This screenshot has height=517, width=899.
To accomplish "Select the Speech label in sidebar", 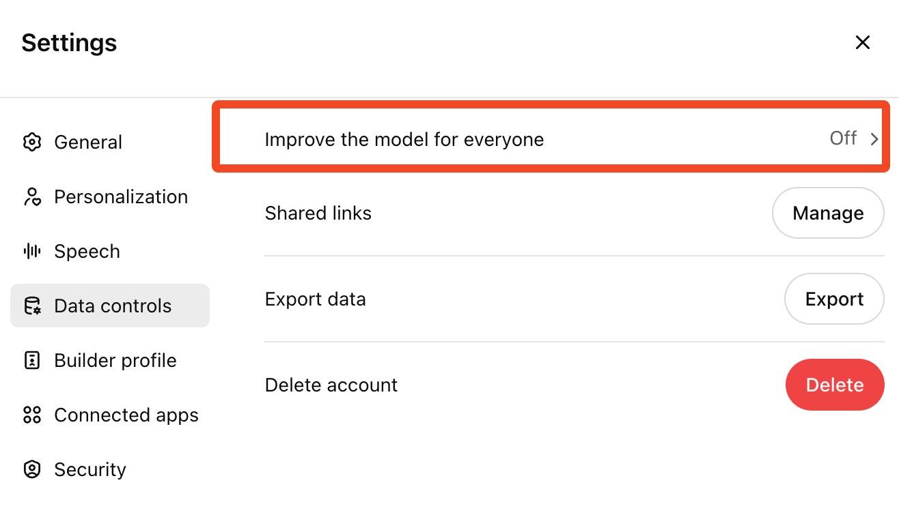I will tap(87, 252).
